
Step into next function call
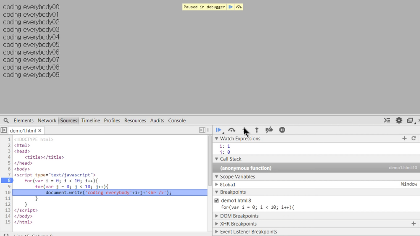[244, 130]
